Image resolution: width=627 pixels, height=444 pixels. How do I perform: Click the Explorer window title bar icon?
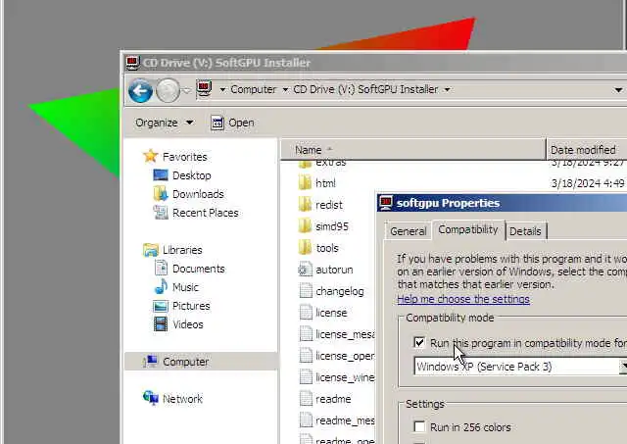pos(132,63)
